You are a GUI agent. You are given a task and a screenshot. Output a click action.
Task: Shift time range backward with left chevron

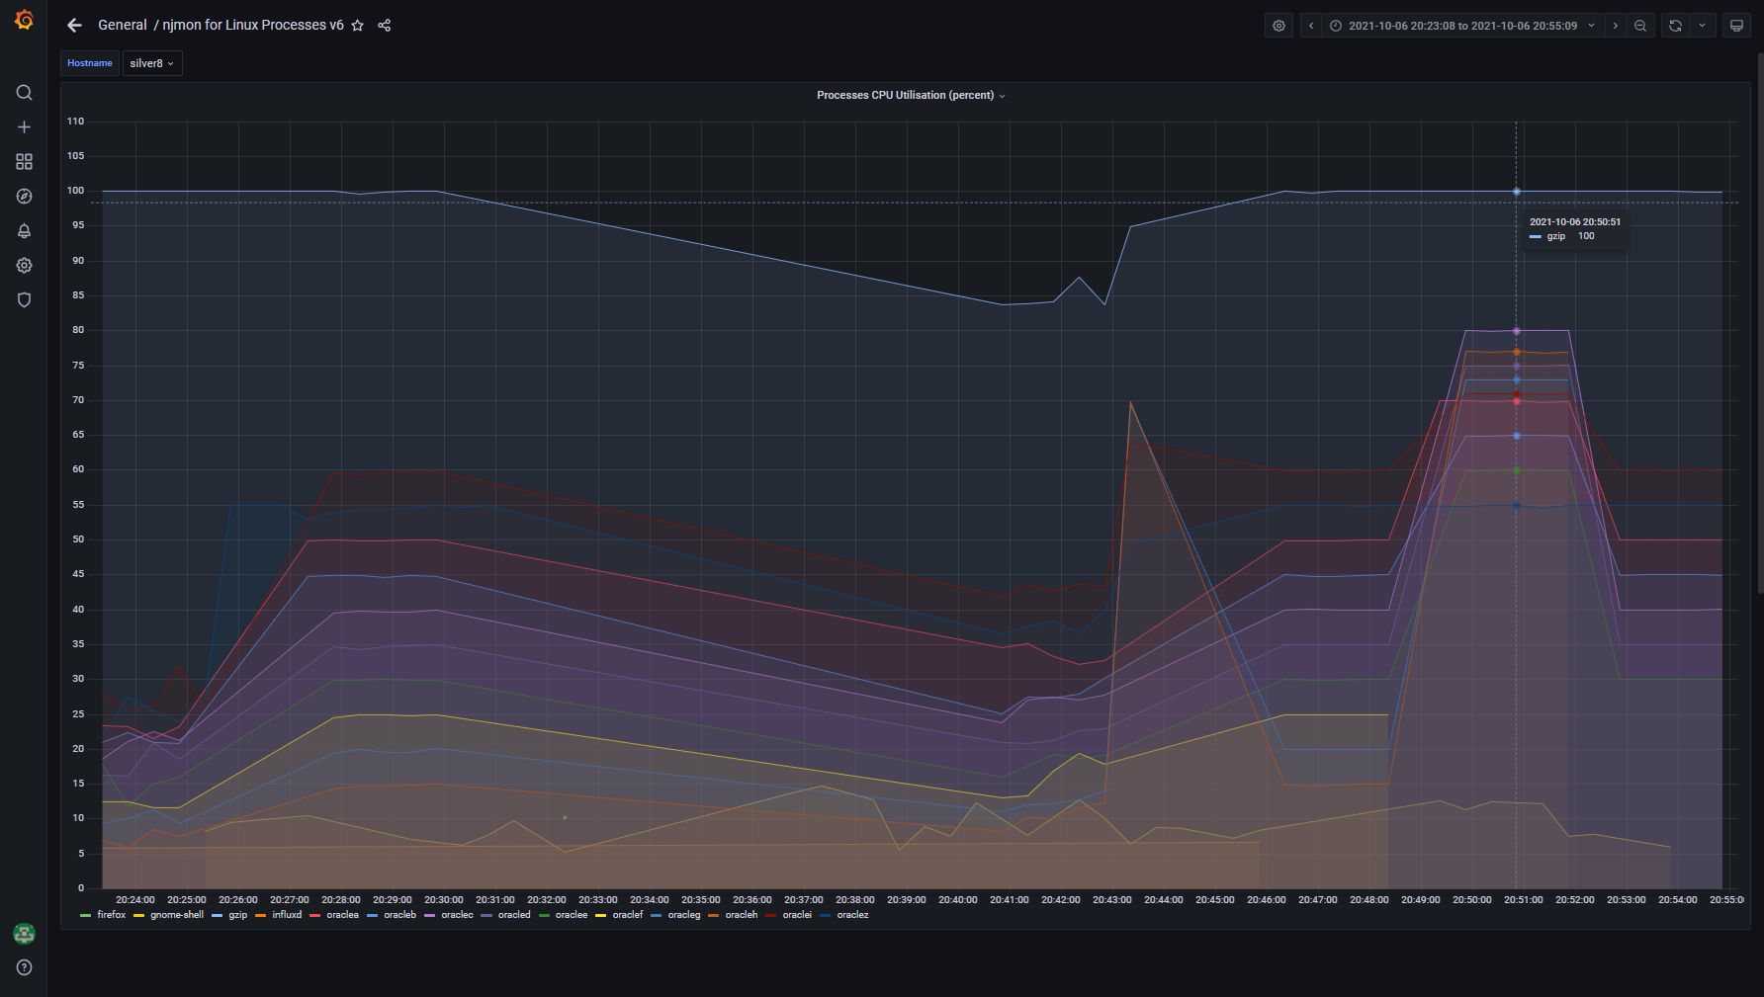(x=1311, y=26)
